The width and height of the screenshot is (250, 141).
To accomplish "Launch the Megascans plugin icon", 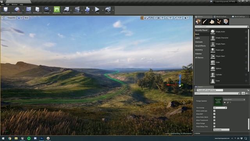I will click(x=57, y=9).
